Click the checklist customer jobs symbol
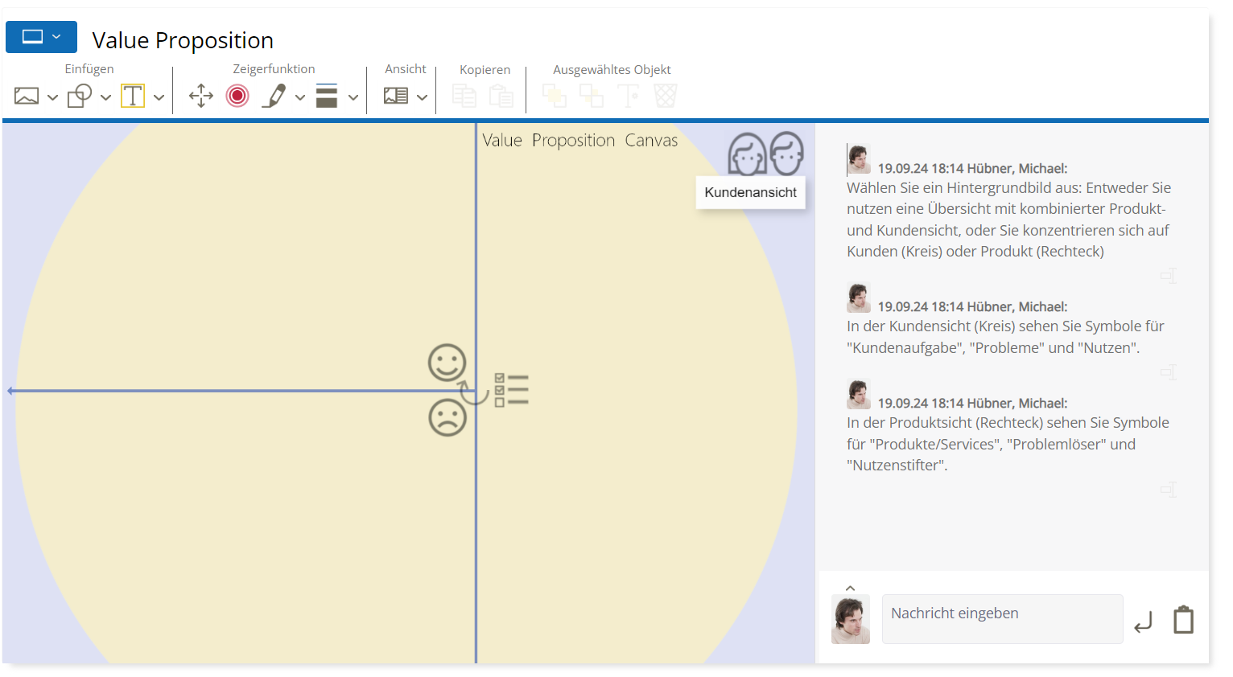Screen dimensions: 1233x677 512,390
